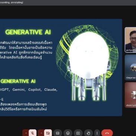Image resolution: width=136 pixels, height=136 pixels.
Task: Click the presenting, annotating status text
Action: 12,2
